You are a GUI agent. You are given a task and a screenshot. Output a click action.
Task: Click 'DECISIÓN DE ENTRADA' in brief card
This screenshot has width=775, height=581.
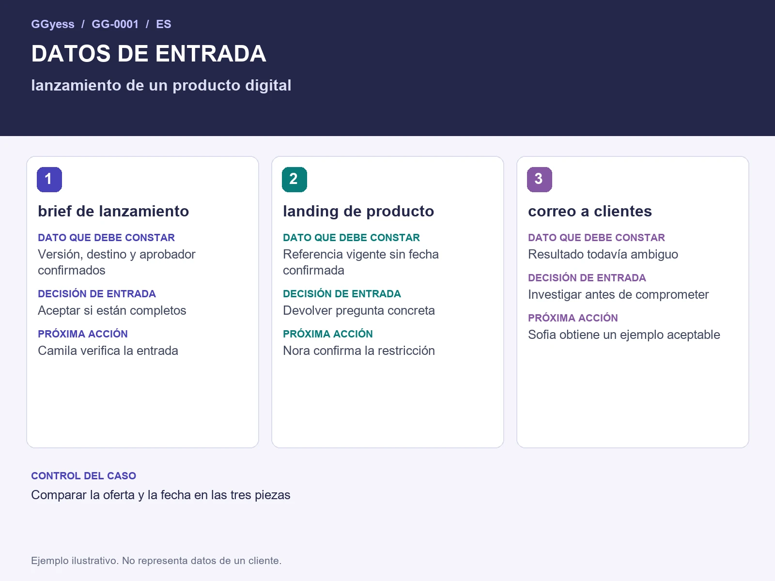click(x=97, y=294)
